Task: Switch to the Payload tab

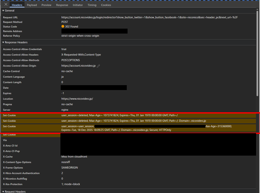Action: point(32,5)
